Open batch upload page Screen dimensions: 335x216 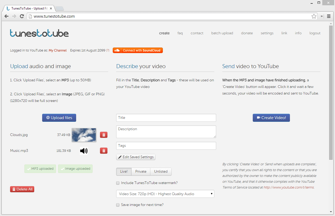222,33
